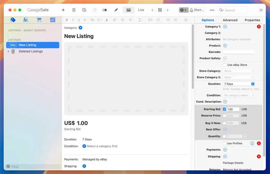Image resolution: width=270 pixels, height=174 pixels.
Task: Click the pencil edit icon in toolbar
Action: 116,10
